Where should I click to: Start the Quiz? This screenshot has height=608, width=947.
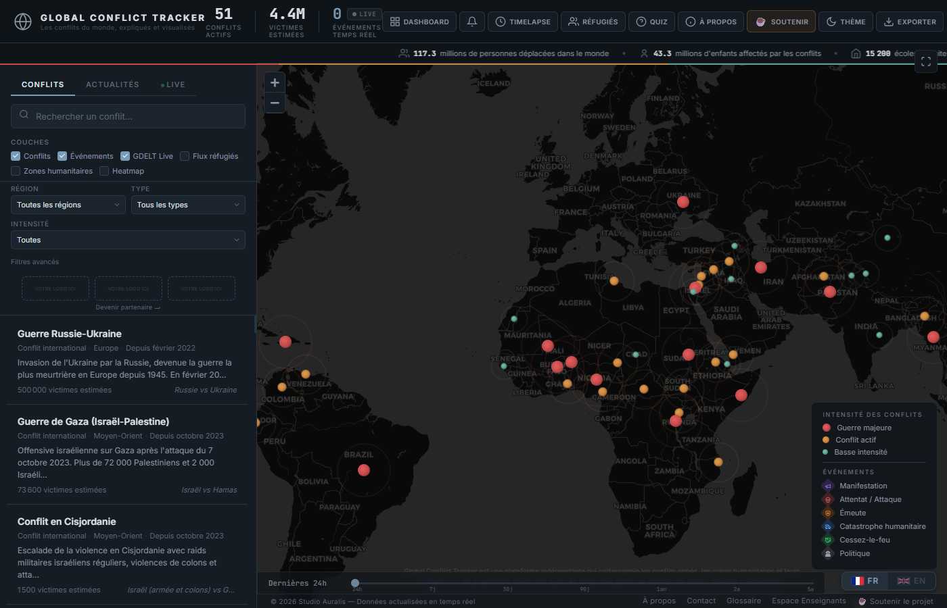click(x=651, y=21)
